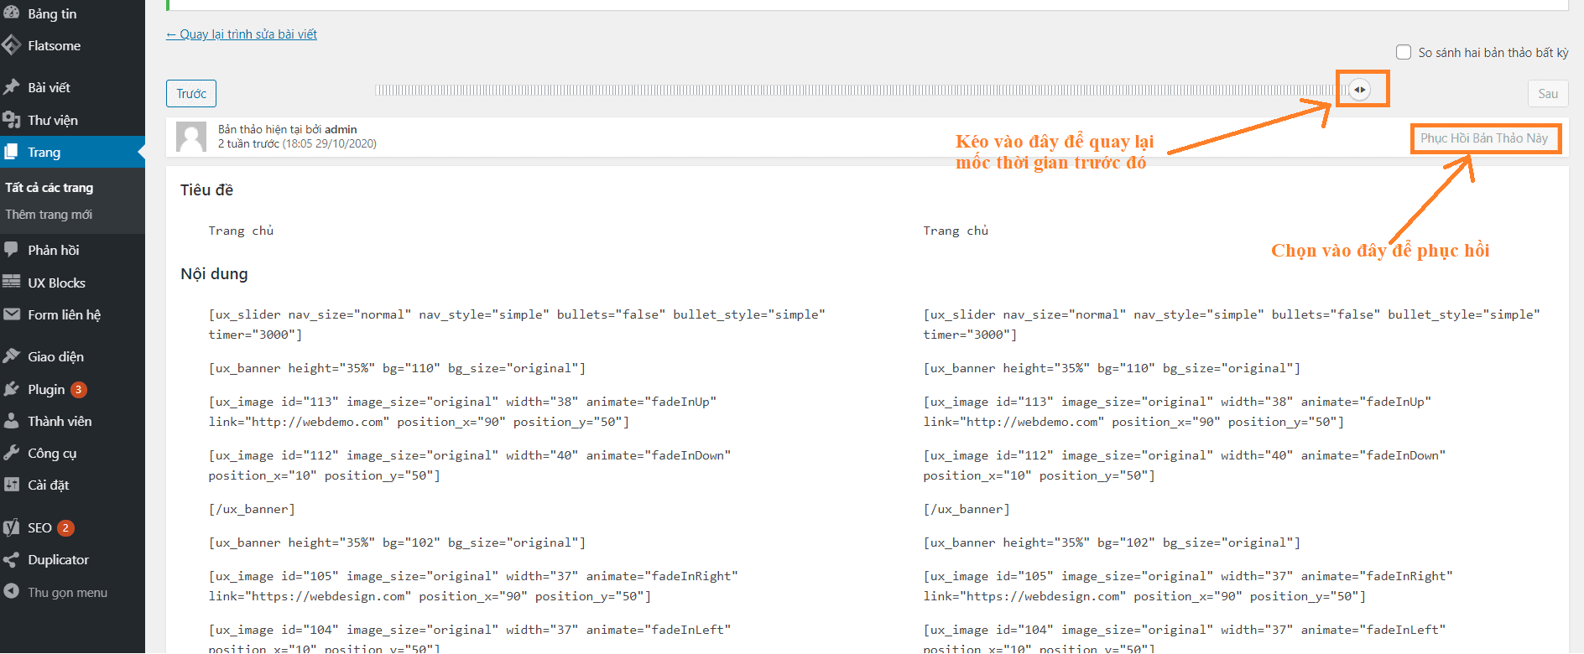Click the Bảng tin dashboard icon
Screen dimensions: 1584x654
(x=11, y=13)
